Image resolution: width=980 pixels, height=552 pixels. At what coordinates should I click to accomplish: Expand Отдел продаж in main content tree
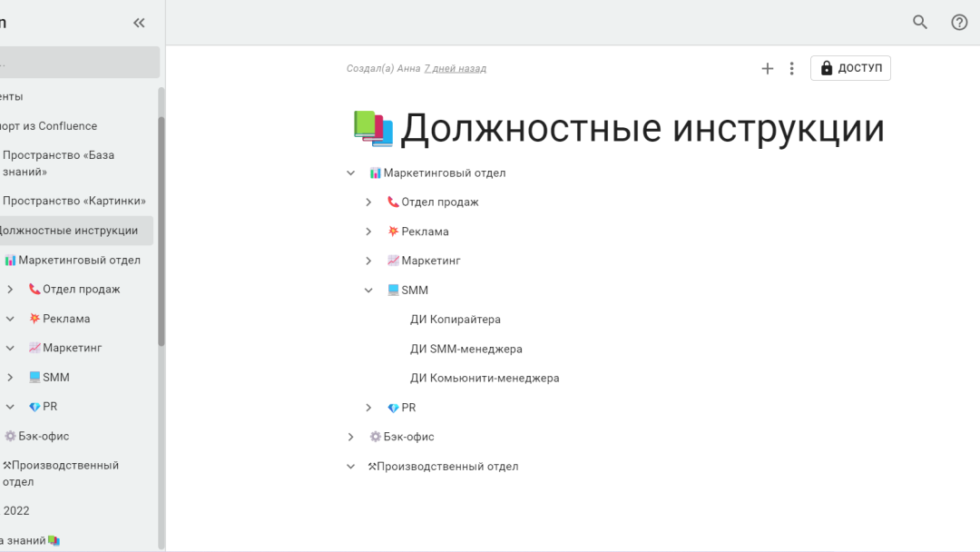click(x=368, y=202)
